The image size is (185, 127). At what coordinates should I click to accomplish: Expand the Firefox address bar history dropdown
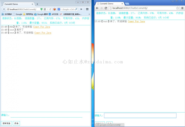(x=48, y=9)
